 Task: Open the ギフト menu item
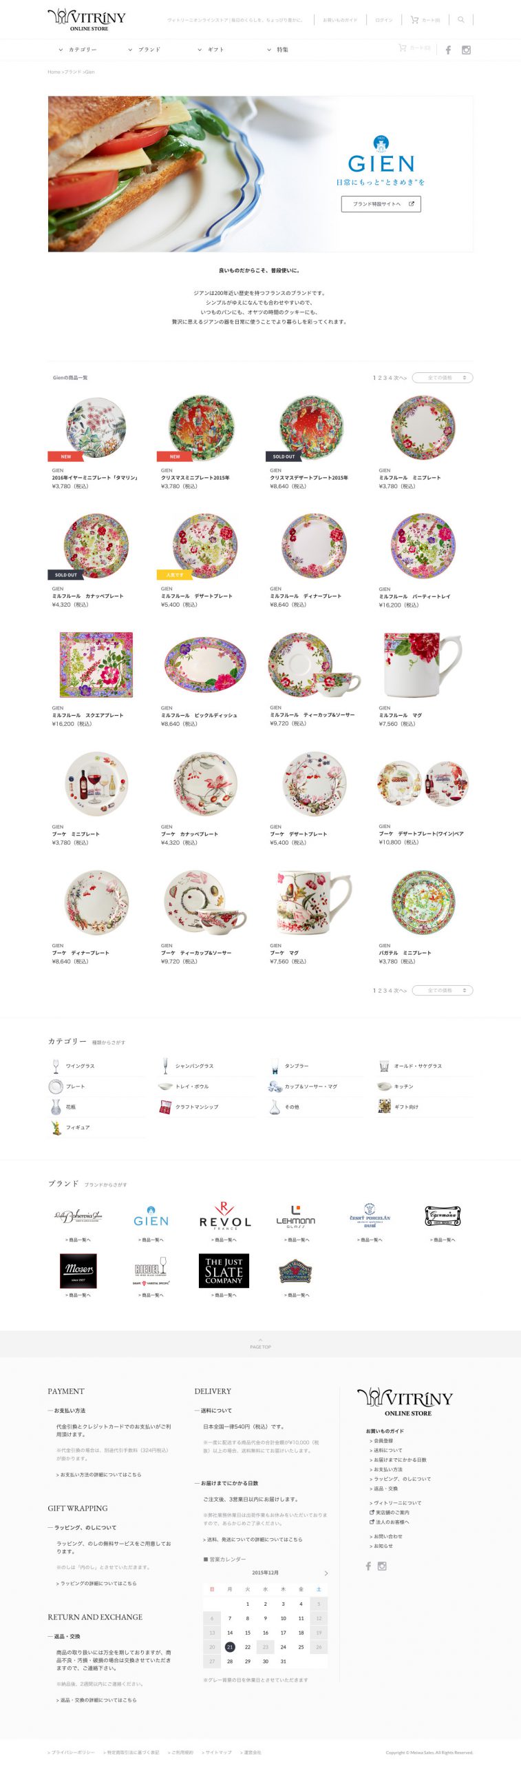pos(211,50)
